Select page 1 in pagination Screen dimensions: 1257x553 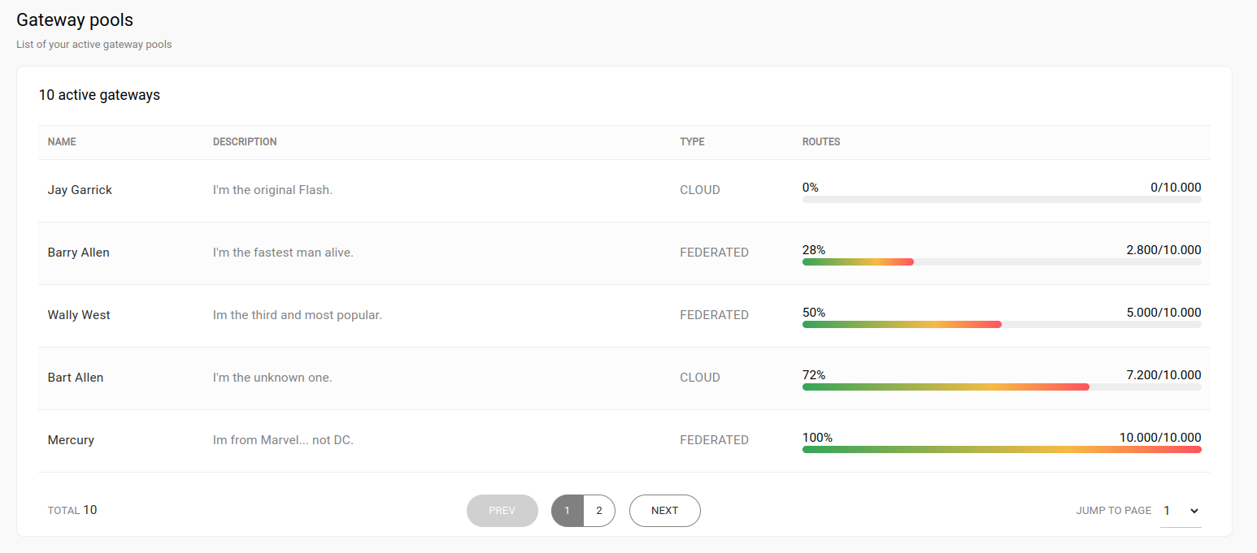click(567, 511)
